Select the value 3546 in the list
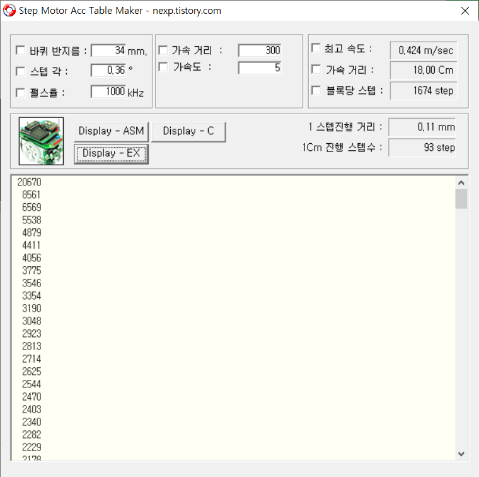 (x=32, y=283)
